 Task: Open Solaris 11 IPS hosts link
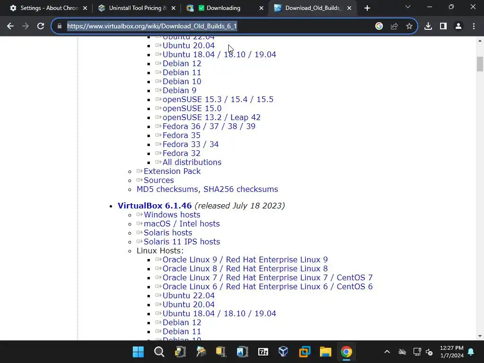pyautogui.click(x=182, y=242)
